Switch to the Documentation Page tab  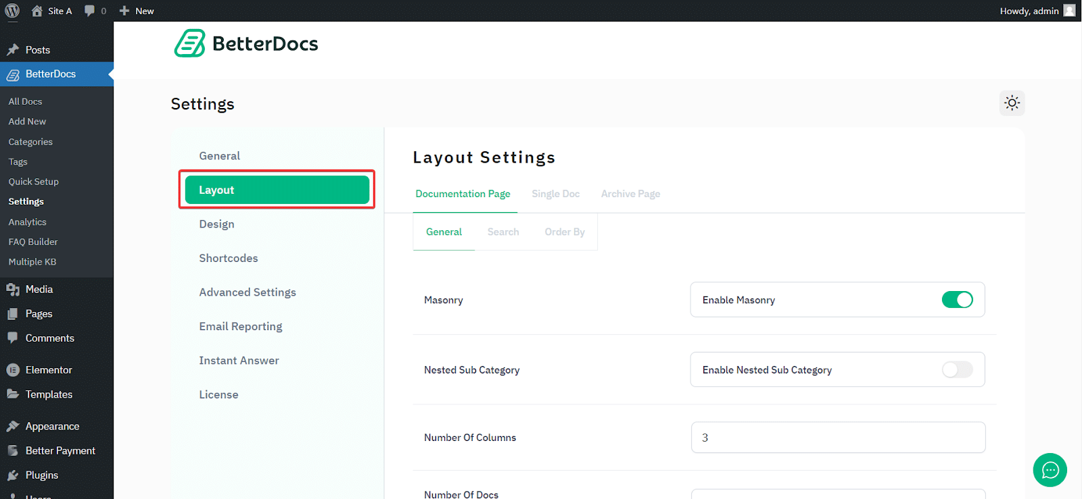(x=463, y=194)
